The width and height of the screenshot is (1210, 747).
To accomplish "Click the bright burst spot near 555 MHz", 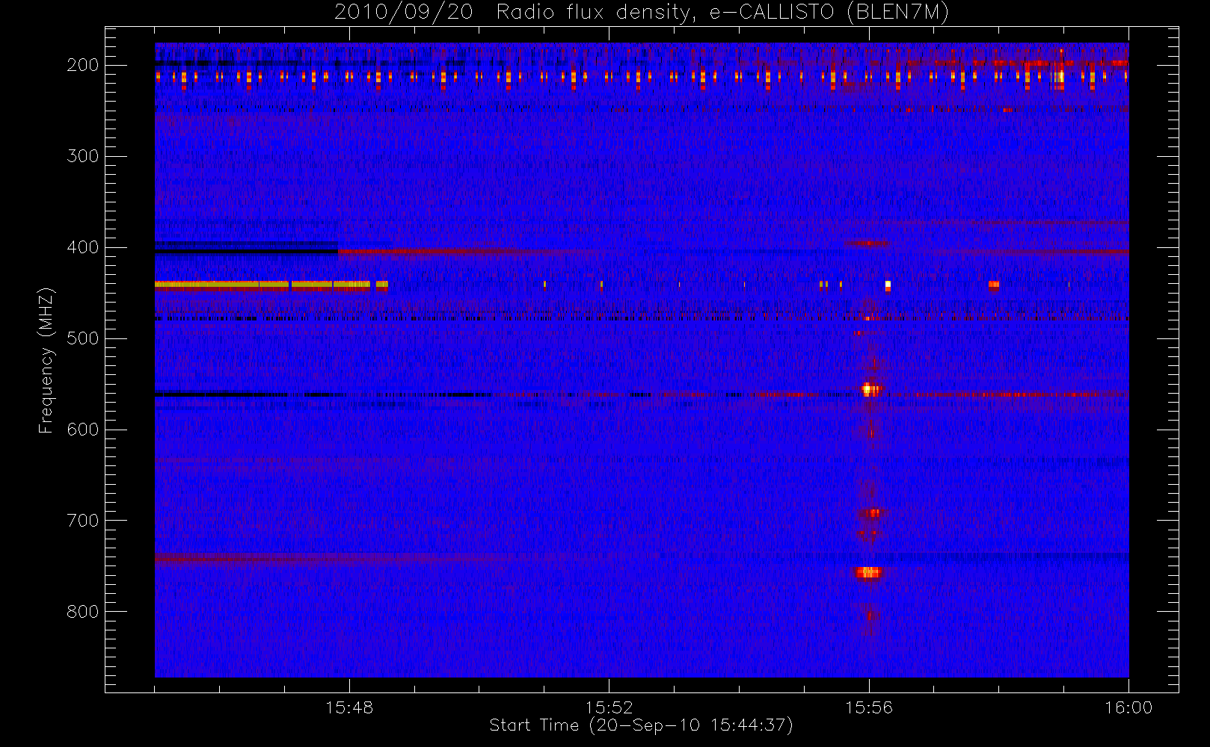I will pos(871,389).
